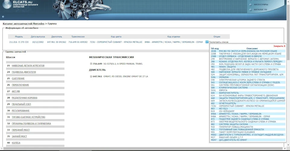Click the production date 10/12/2002
The image size is (290, 151).
38,42
